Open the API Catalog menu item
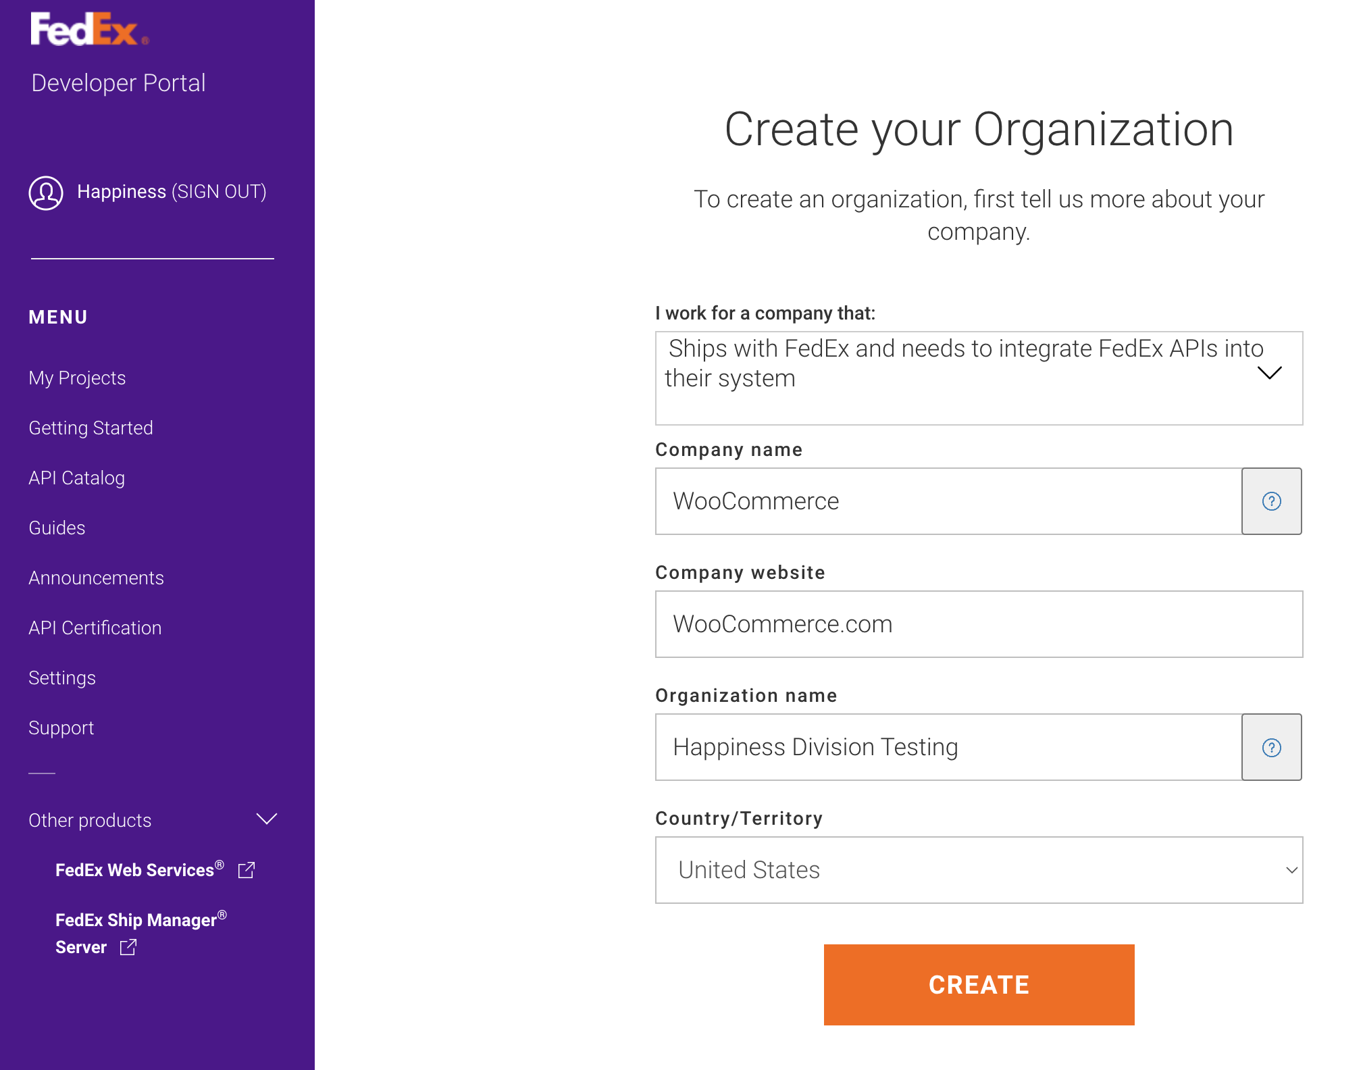 (76, 478)
